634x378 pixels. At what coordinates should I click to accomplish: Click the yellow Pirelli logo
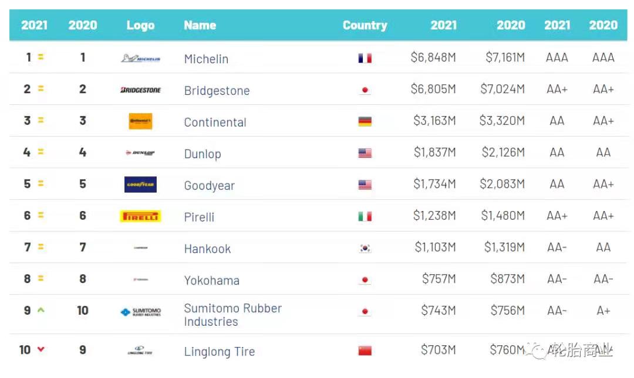pos(140,216)
